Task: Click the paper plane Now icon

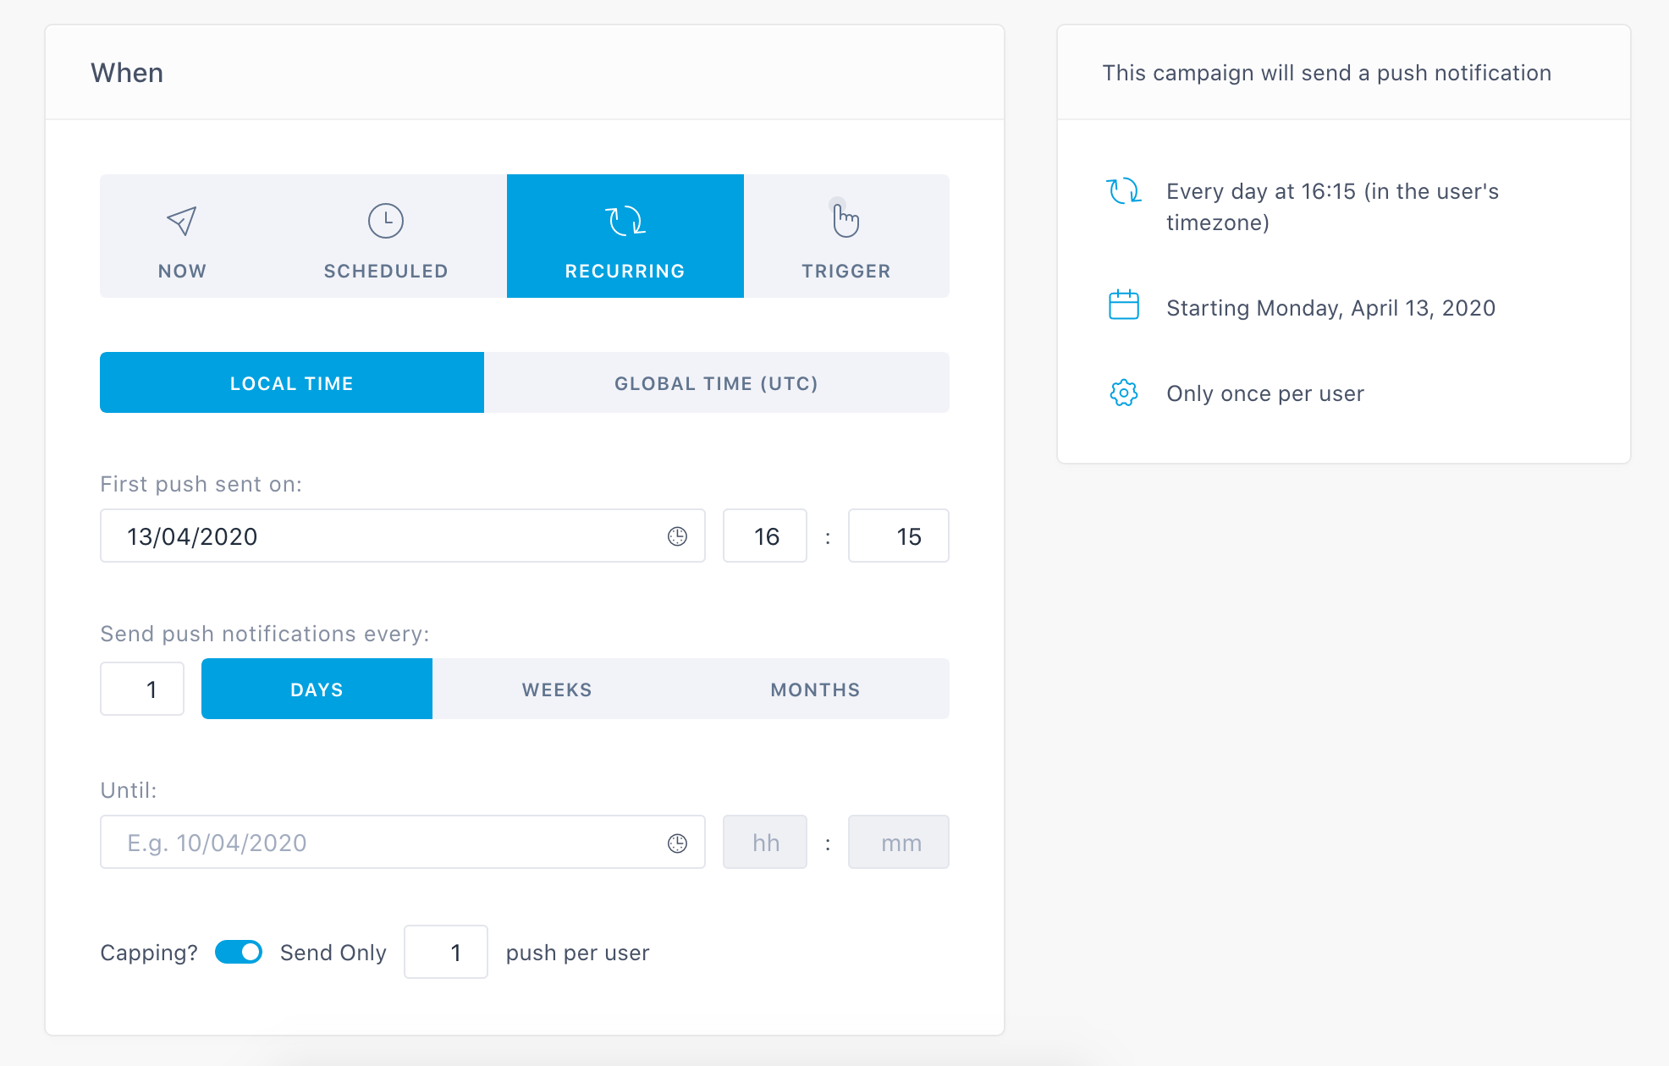Action: coord(182,221)
